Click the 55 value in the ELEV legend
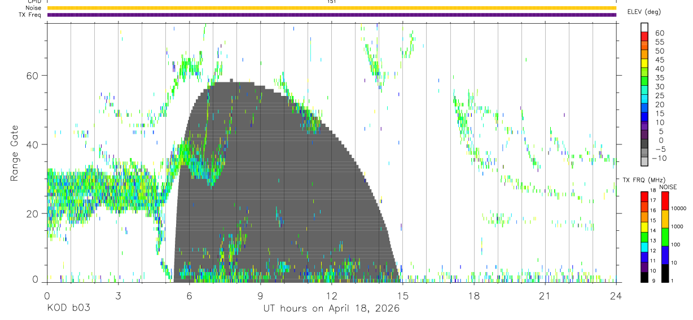Screen dimensions: 693x320 pyautogui.click(x=660, y=42)
